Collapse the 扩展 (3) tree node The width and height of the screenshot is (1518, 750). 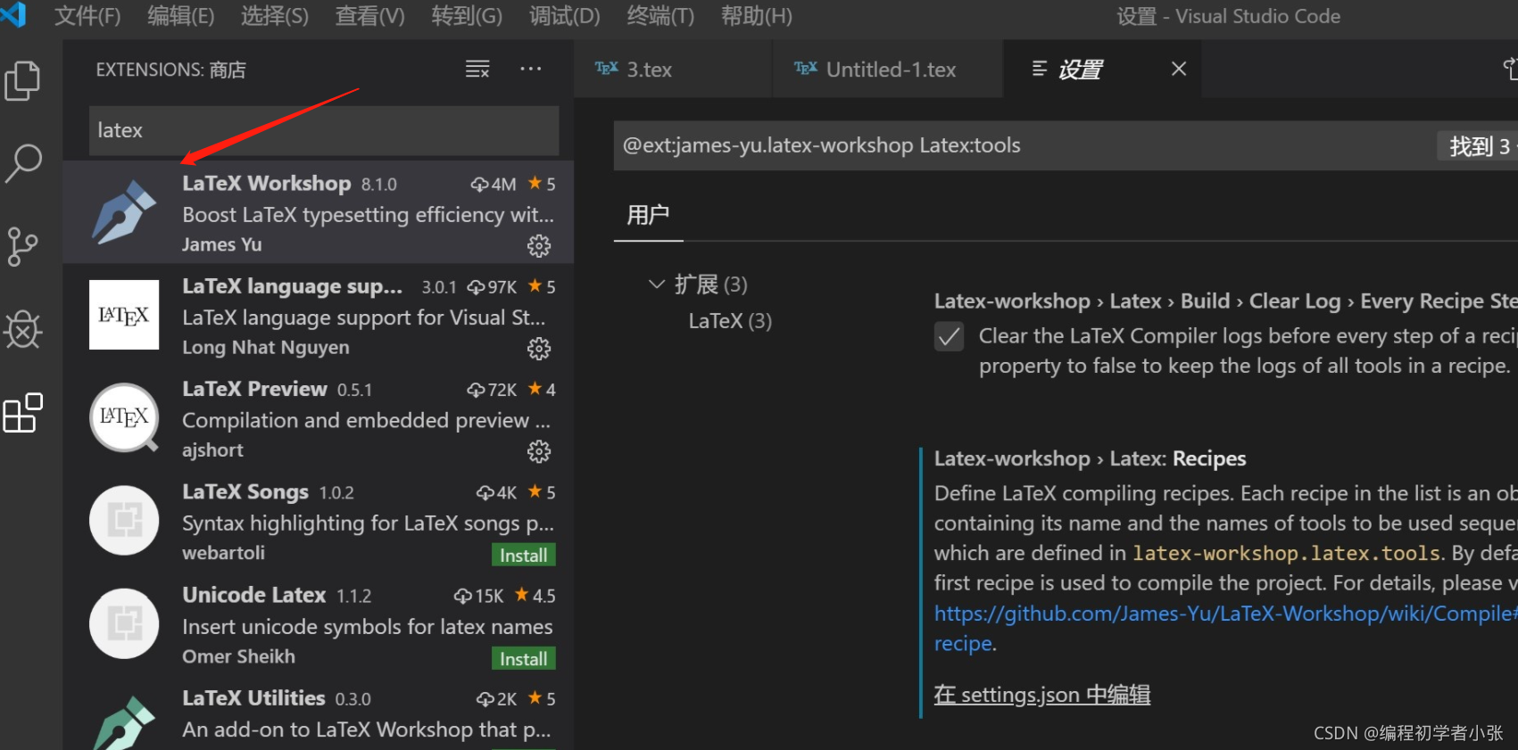[x=657, y=284]
